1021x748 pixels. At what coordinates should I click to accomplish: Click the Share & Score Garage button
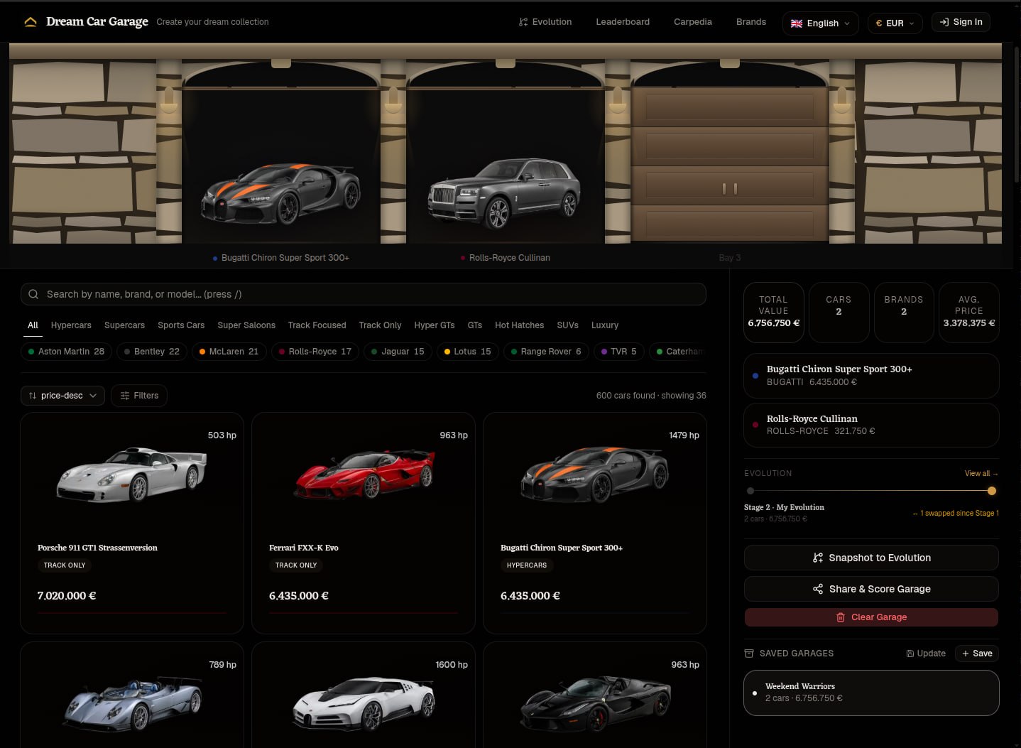871,589
